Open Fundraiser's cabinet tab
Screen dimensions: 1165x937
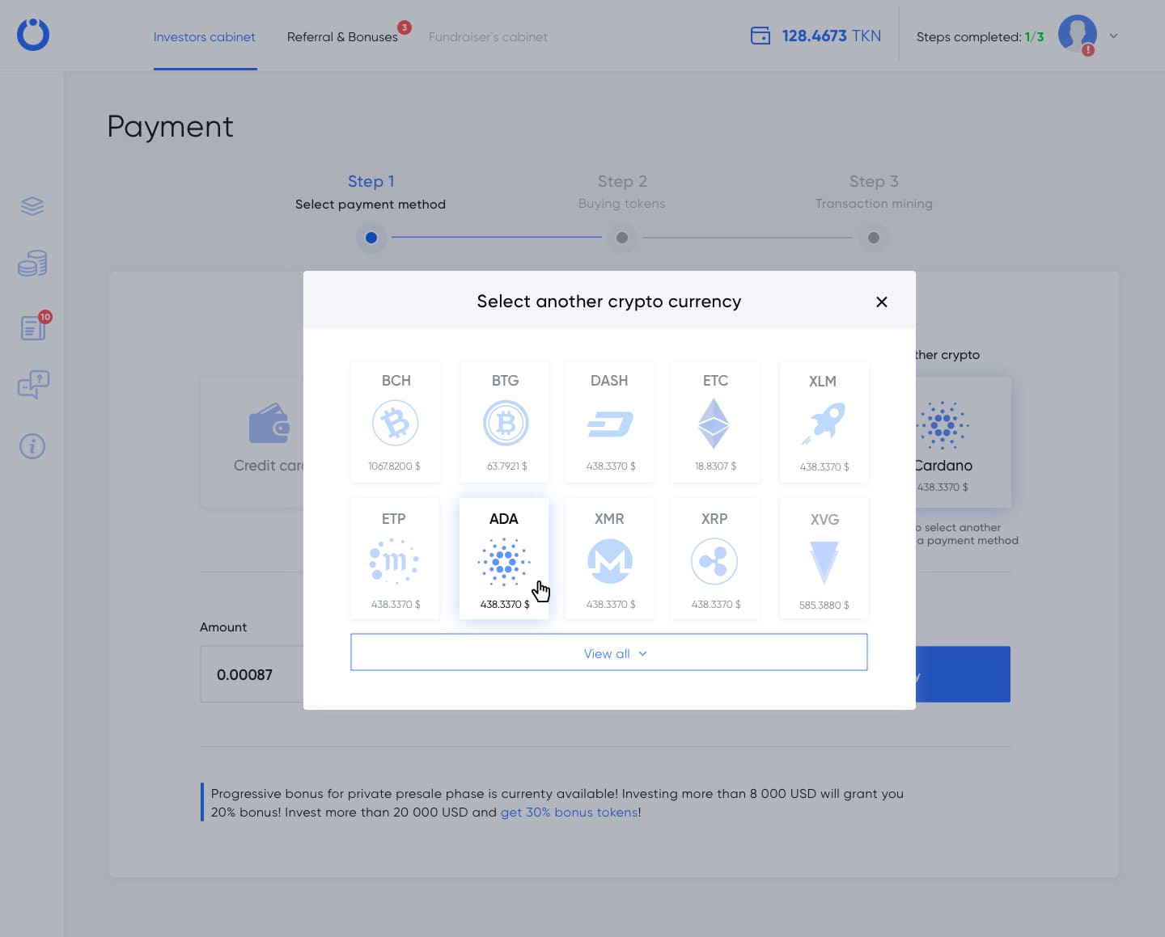[x=488, y=37]
